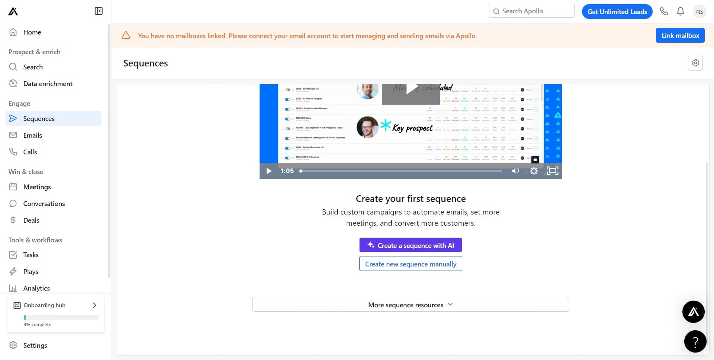Viewport: 714px width, 360px height.
Task: Open the notifications bell
Action: coord(680,11)
